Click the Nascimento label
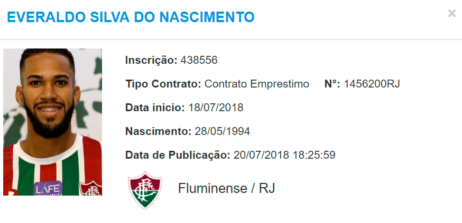The image size is (462, 223). coord(158,131)
